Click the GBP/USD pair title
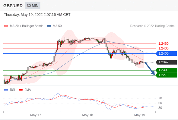 click(13, 6)
